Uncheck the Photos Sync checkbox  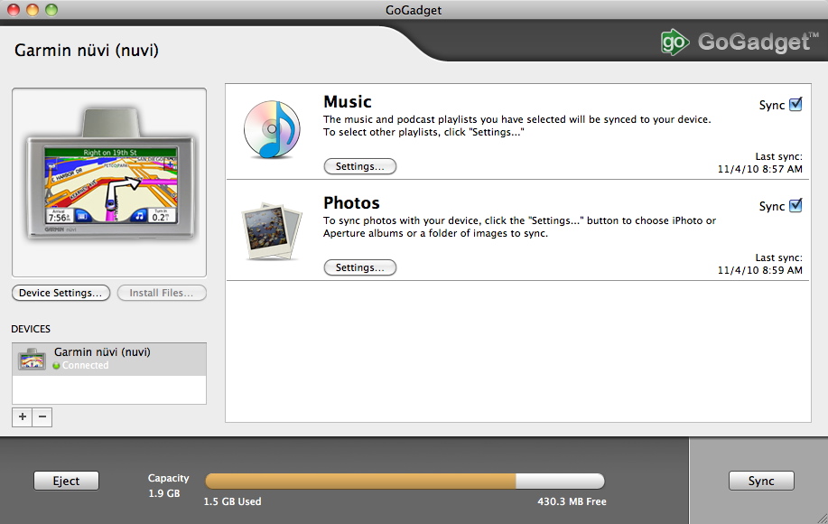(795, 205)
